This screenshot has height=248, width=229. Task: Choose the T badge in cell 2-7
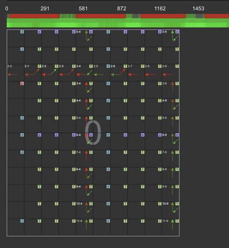click(143, 66)
